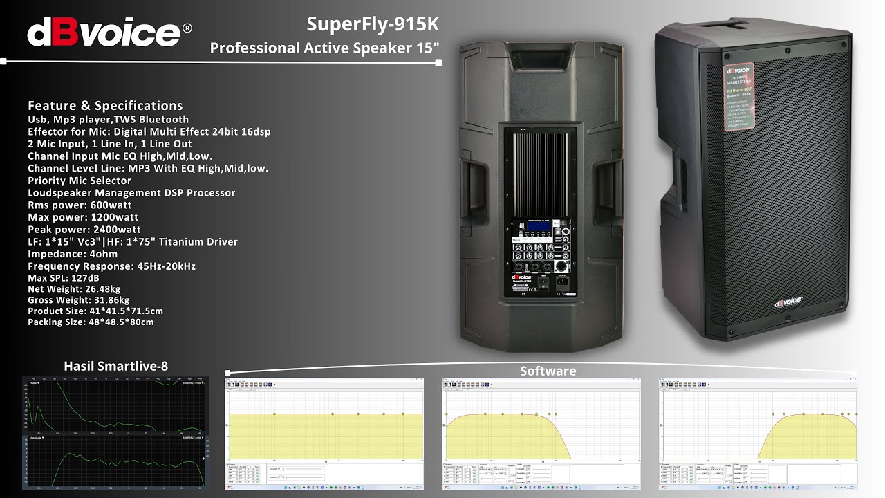
Task: Click 'Max SPL: 127dB' line
Action: pyautogui.click(x=64, y=278)
